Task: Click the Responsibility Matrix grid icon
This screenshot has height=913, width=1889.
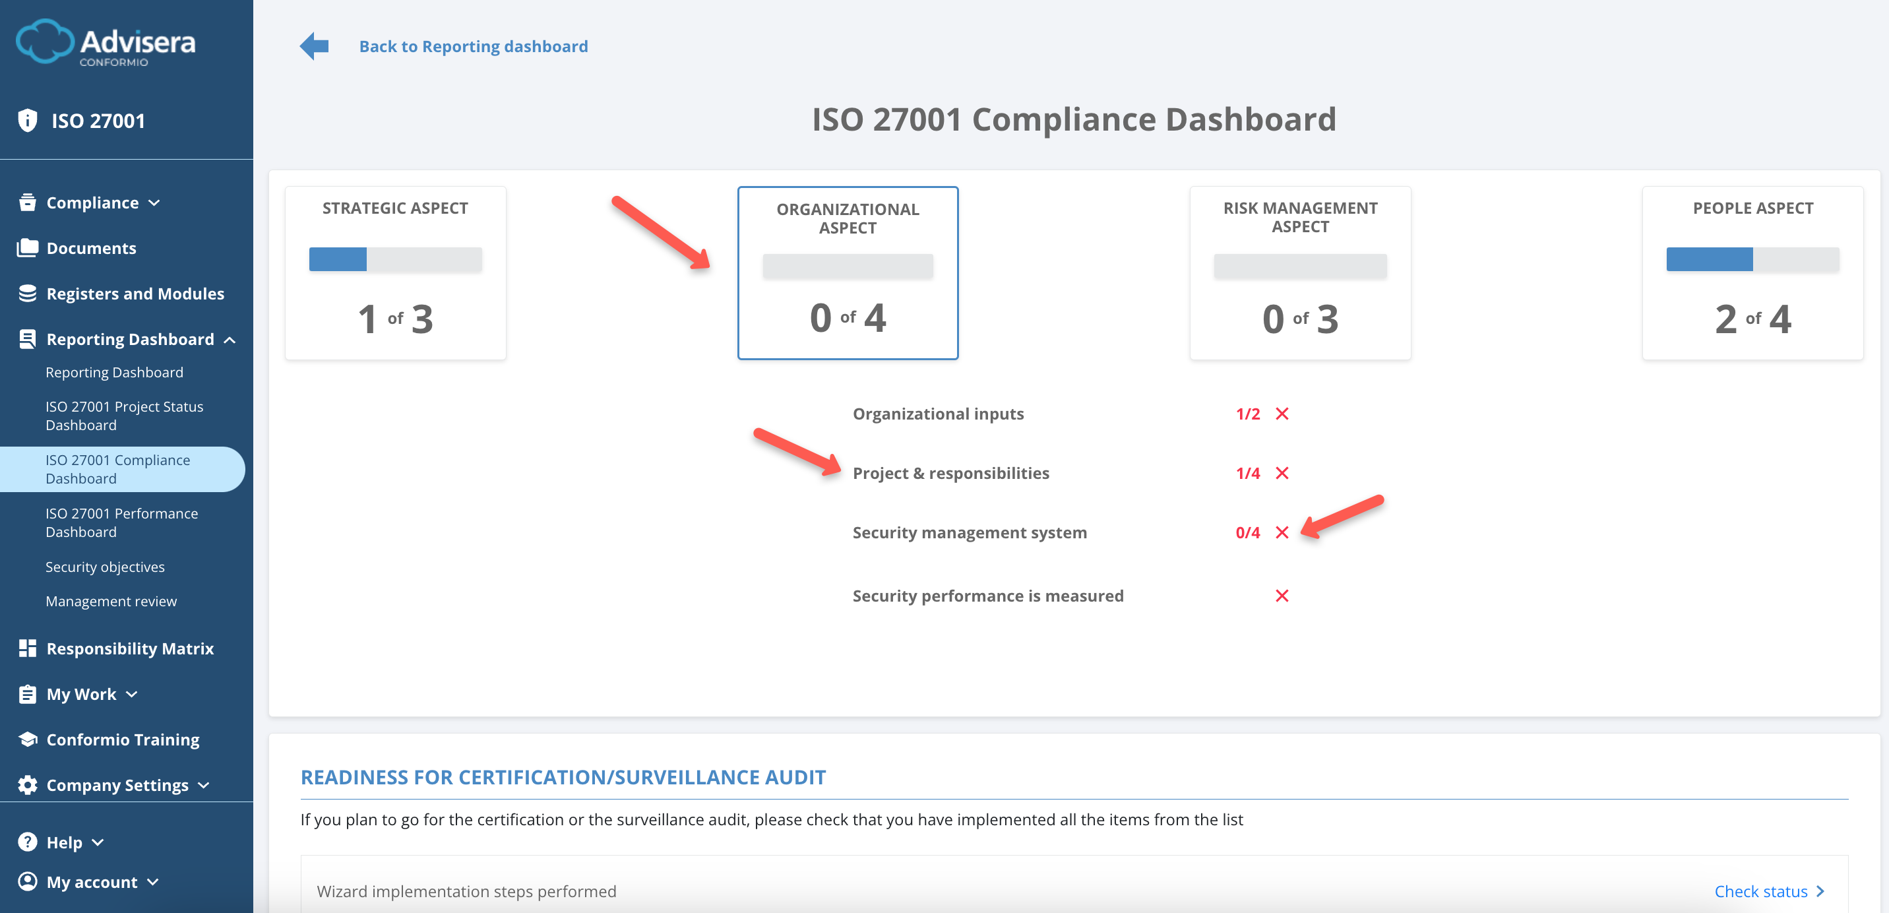Action: tap(26, 648)
